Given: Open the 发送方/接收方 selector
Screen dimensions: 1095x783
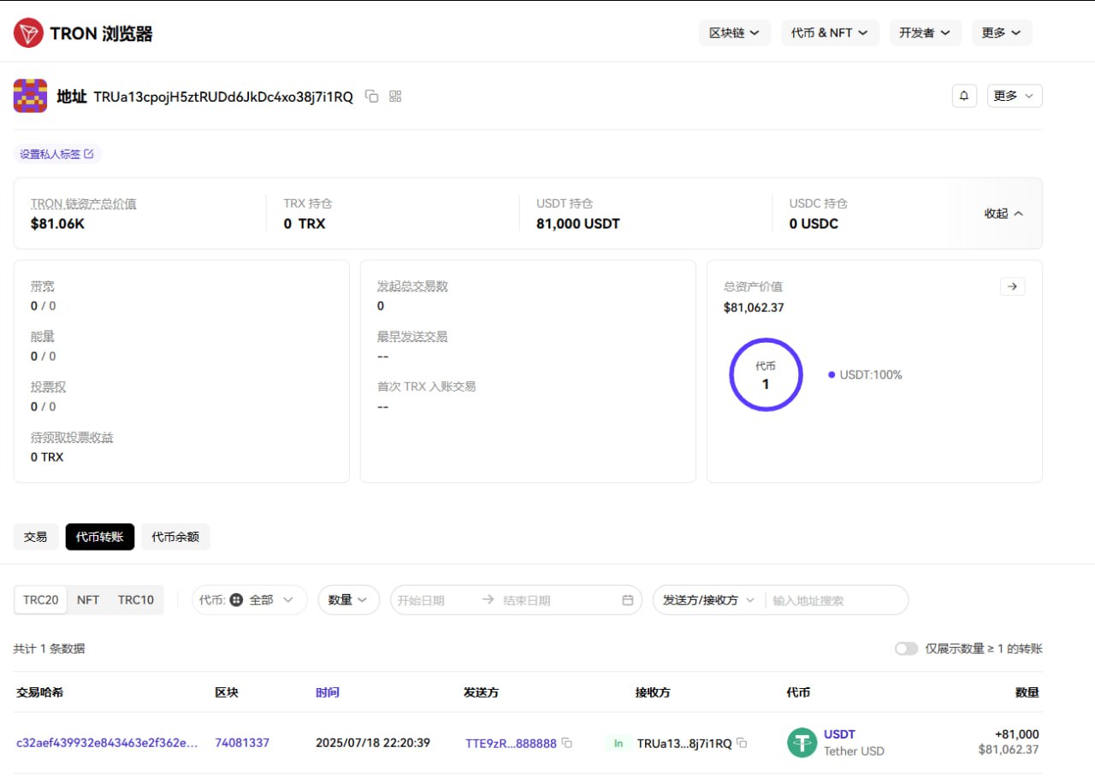Looking at the screenshot, I should coord(708,600).
